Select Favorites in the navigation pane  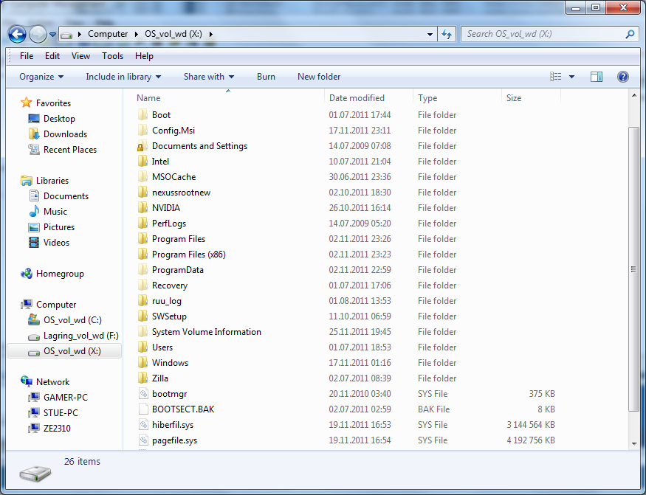coord(53,103)
